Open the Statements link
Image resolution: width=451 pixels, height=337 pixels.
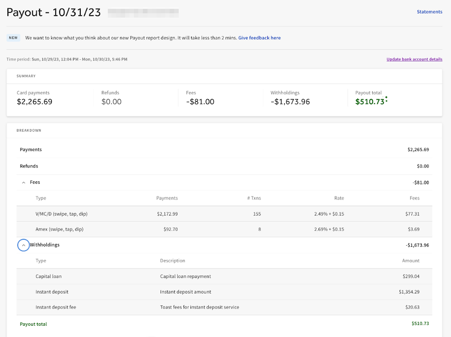[x=429, y=12]
